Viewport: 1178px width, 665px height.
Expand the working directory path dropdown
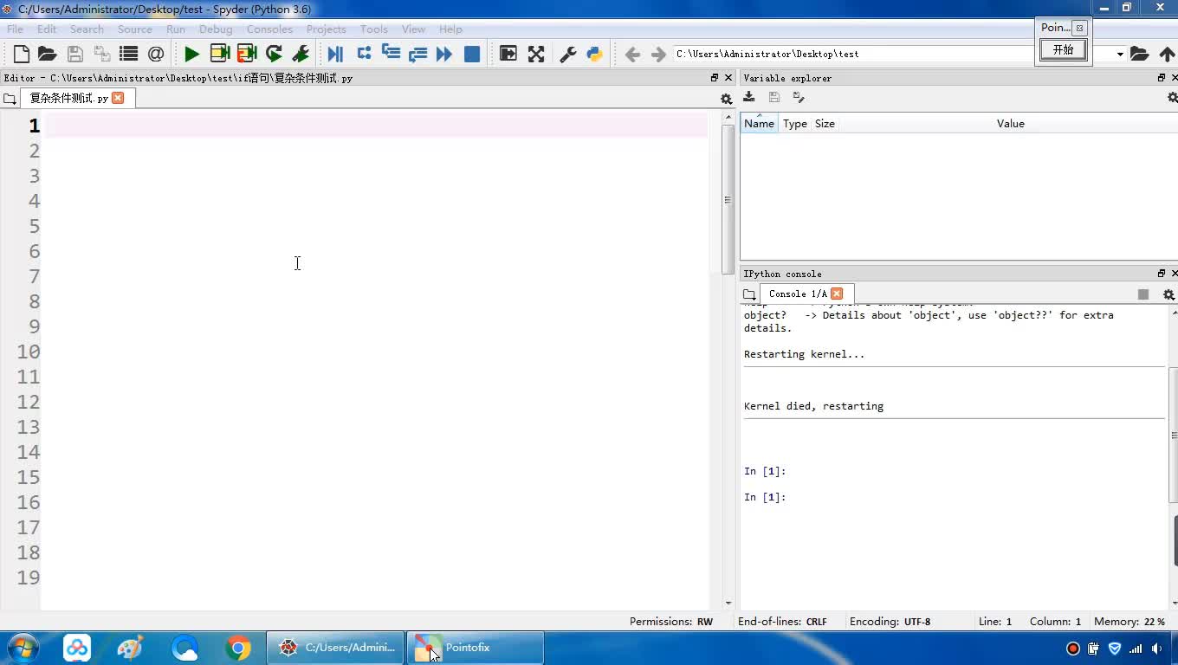1120,54
